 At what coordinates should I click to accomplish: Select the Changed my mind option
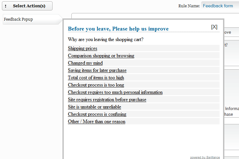[85, 63]
